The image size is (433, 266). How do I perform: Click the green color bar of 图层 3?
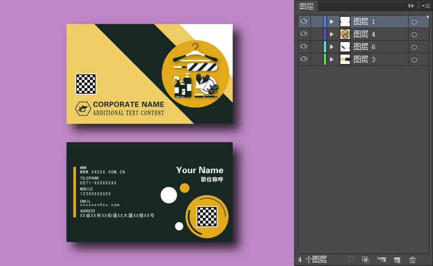coord(325,59)
